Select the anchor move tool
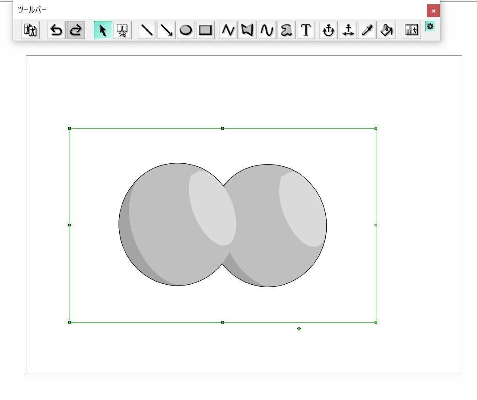The height and width of the screenshot is (400, 477). (348, 30)
